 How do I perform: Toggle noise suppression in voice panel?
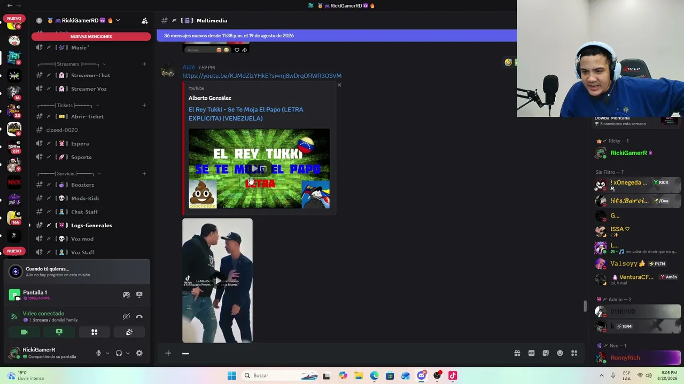coord(126,317)
